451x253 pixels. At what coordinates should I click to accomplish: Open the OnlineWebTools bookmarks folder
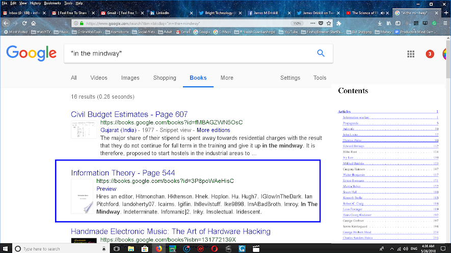tap(87, 32)
